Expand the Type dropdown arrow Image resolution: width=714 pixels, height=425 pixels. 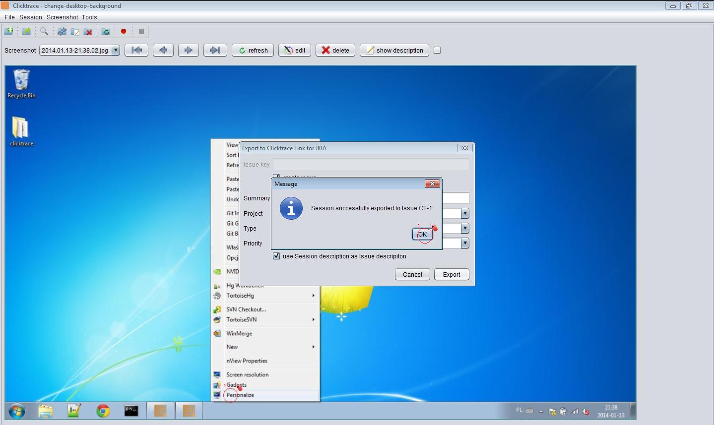(465, 228)
